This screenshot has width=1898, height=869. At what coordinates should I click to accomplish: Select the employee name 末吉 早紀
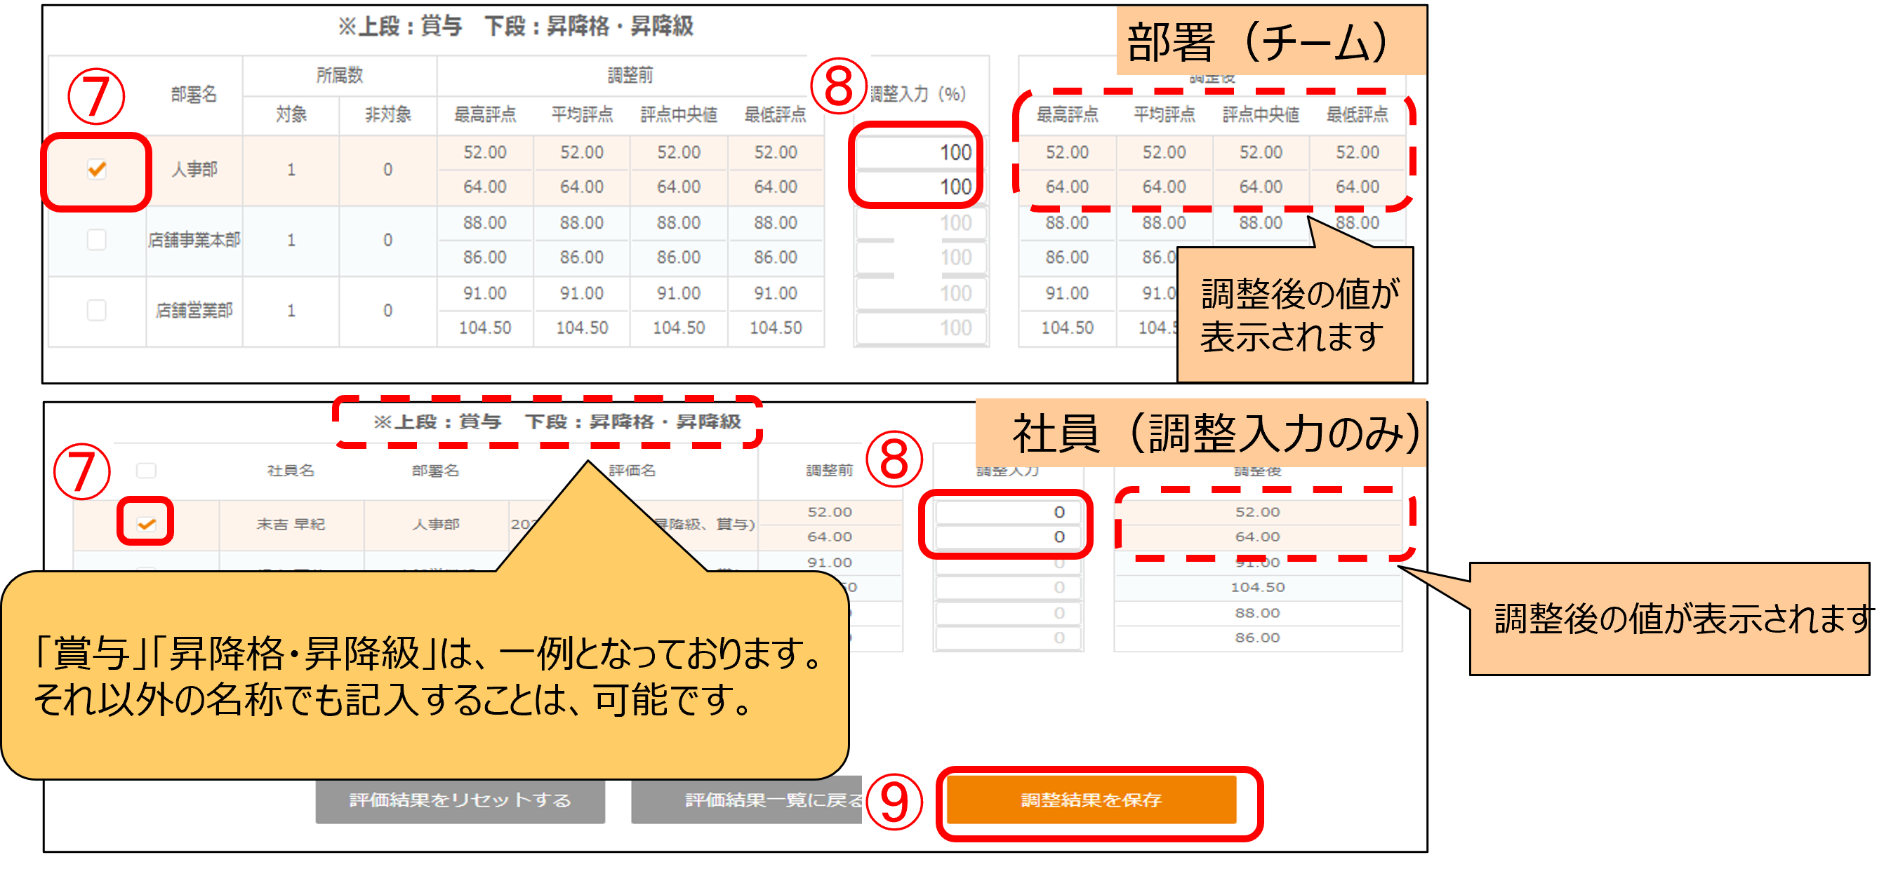pos(291,524)
